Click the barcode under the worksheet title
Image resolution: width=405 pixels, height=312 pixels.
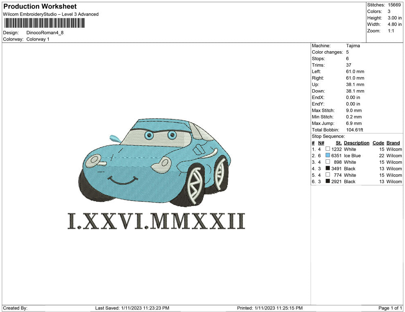click(44, 23)
